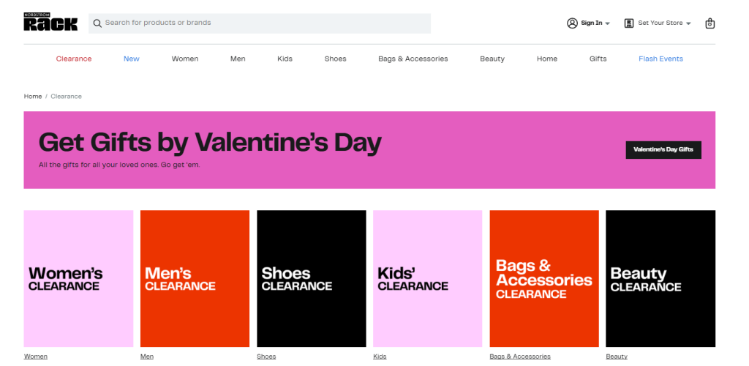Click the search magnifier icon
The image size is (749, 366).
[x=97, y=23]
